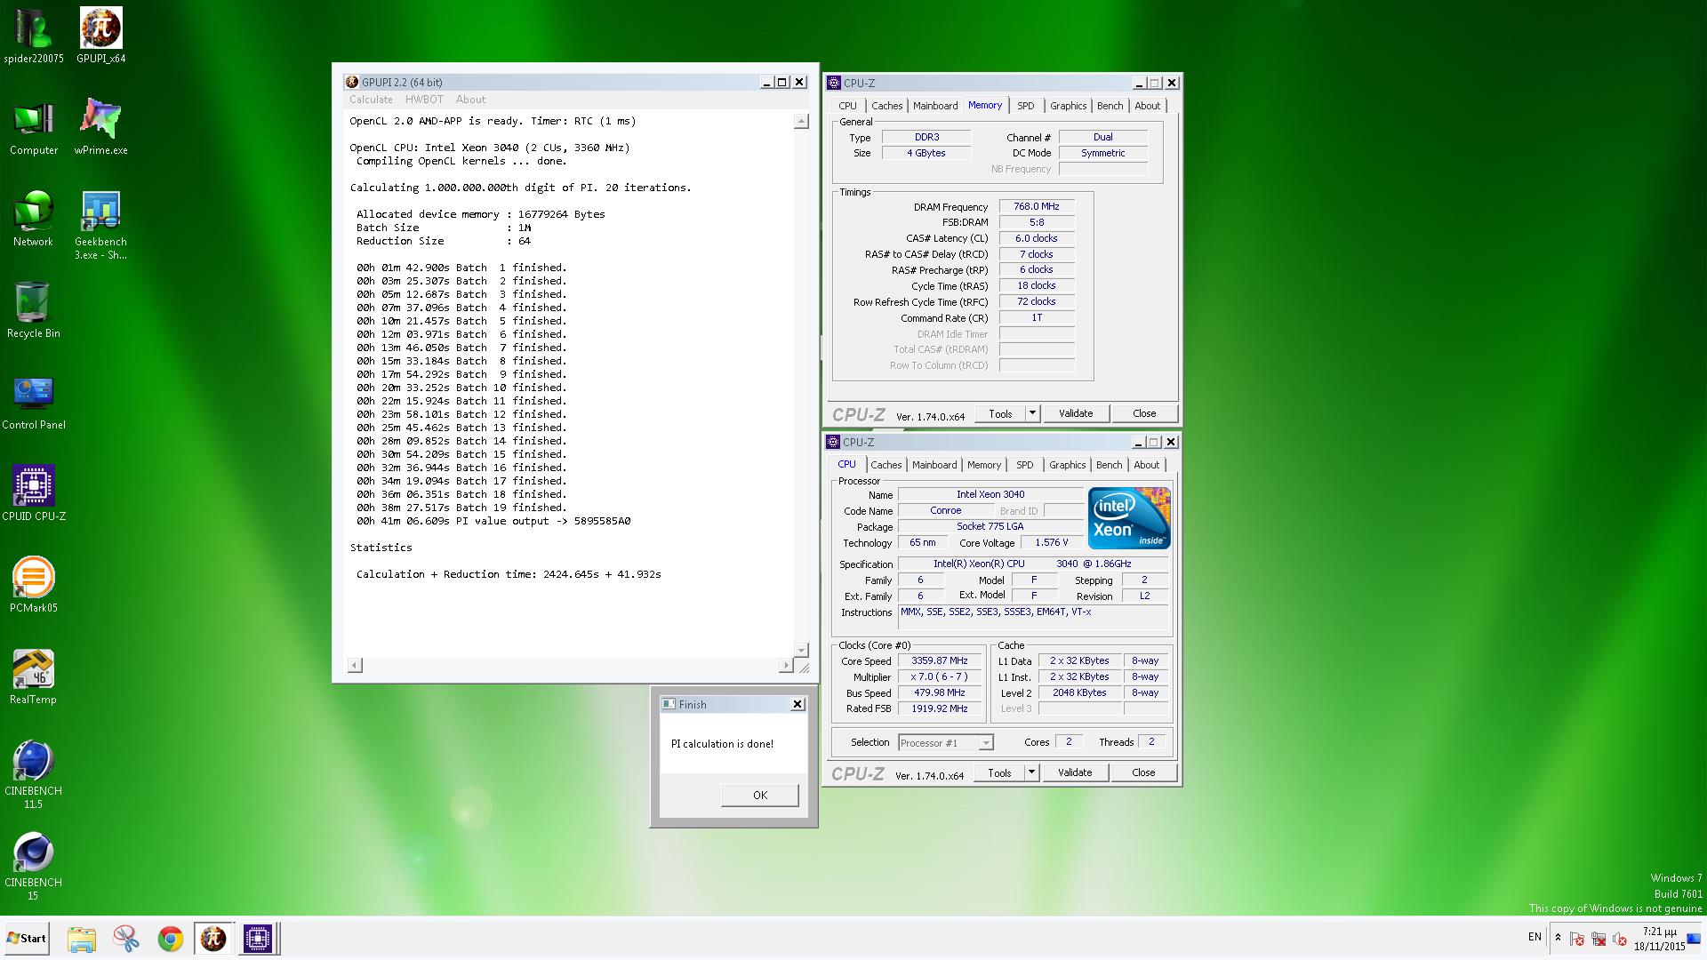Click the Intel Xeon inside logo
1707x960 pixels.
click(1129, 518)
